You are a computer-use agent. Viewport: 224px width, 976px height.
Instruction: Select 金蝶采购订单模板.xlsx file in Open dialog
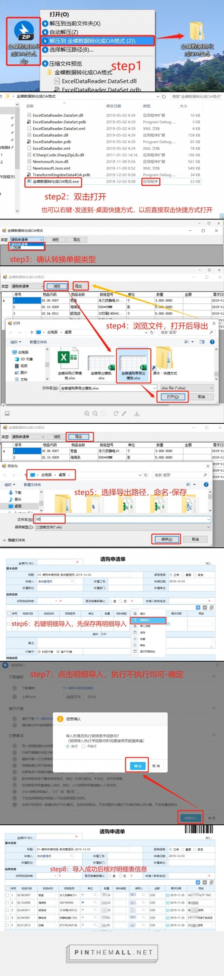tap(69, 363)
